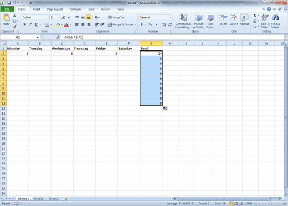Apply the red Font Color
The width and height of the screenshot is (288, 206).
(66, 24)
